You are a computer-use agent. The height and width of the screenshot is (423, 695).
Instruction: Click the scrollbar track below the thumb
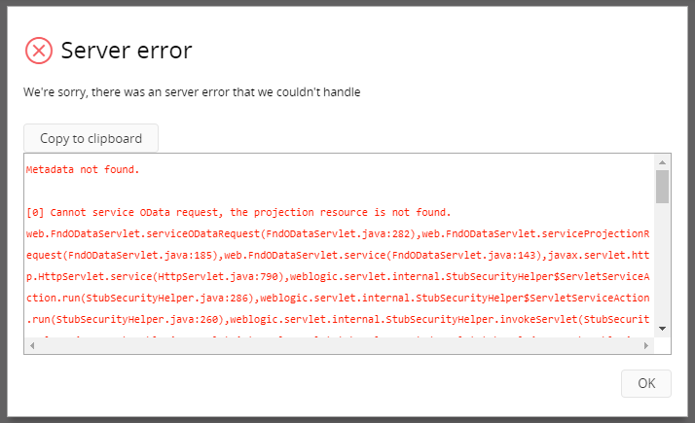pyautogui.click(x=662, y=263)
